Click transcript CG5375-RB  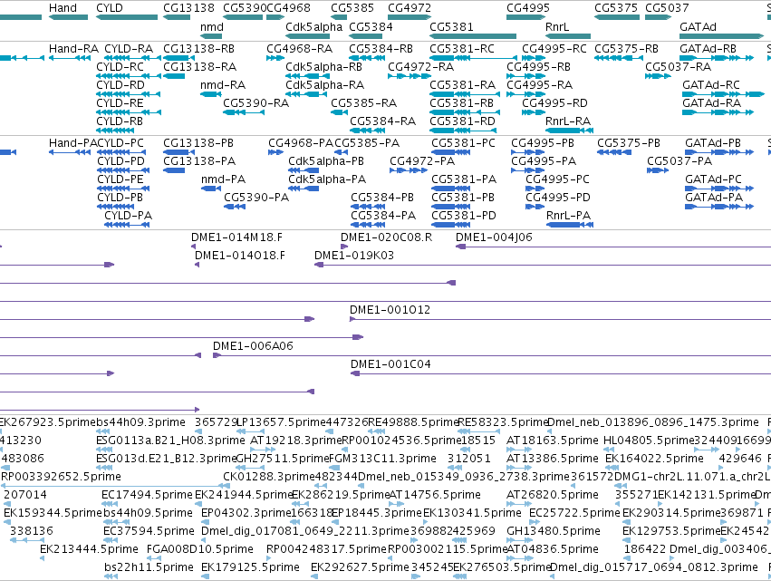click(626, 49)
